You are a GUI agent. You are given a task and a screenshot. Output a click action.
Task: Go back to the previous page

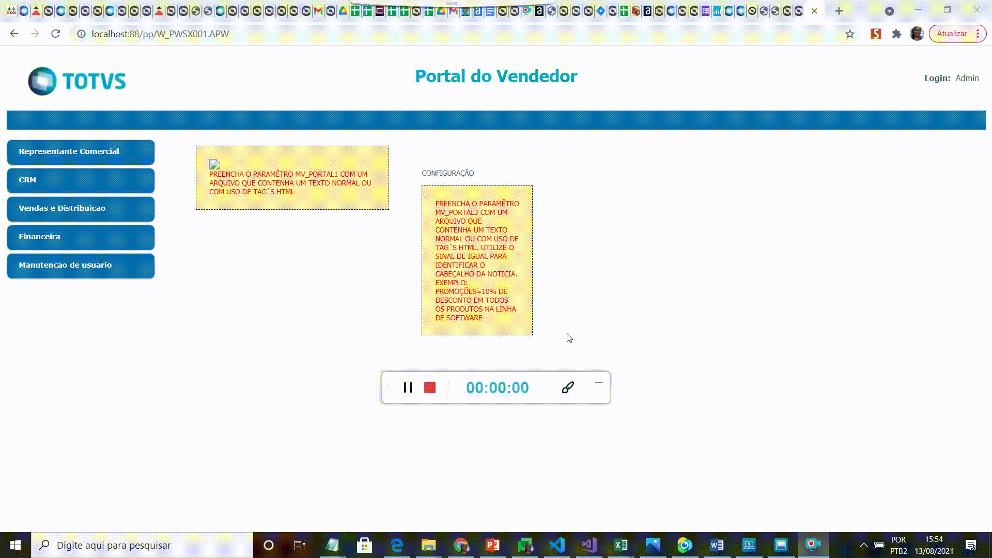point(14,34)
